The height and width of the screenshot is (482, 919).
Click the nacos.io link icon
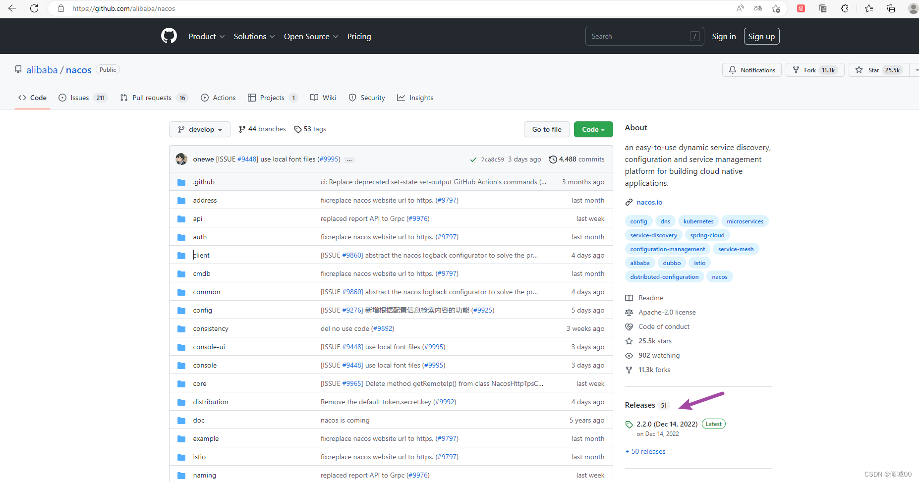(x=629, y=202)
